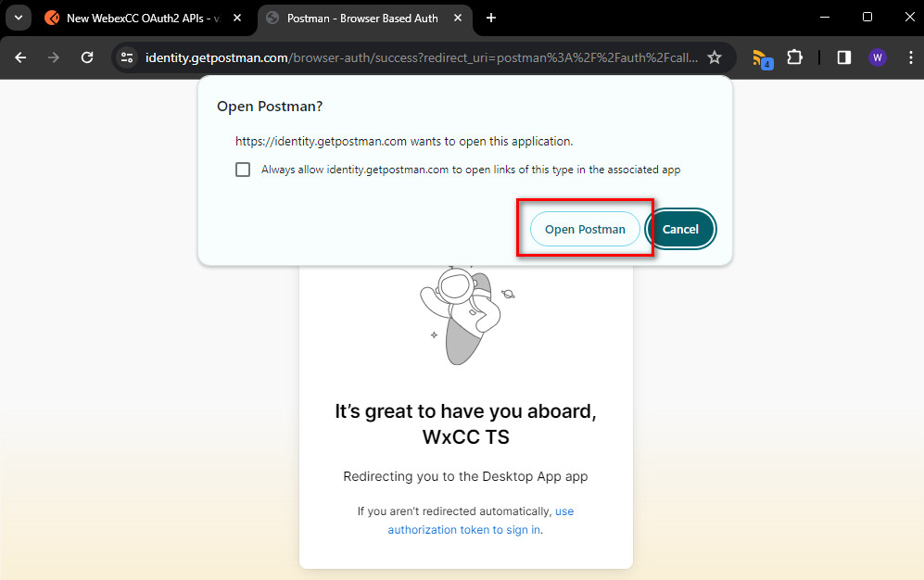View site information icon in address bar
This screenshot has width=924, height=580.
pos(127,57)
